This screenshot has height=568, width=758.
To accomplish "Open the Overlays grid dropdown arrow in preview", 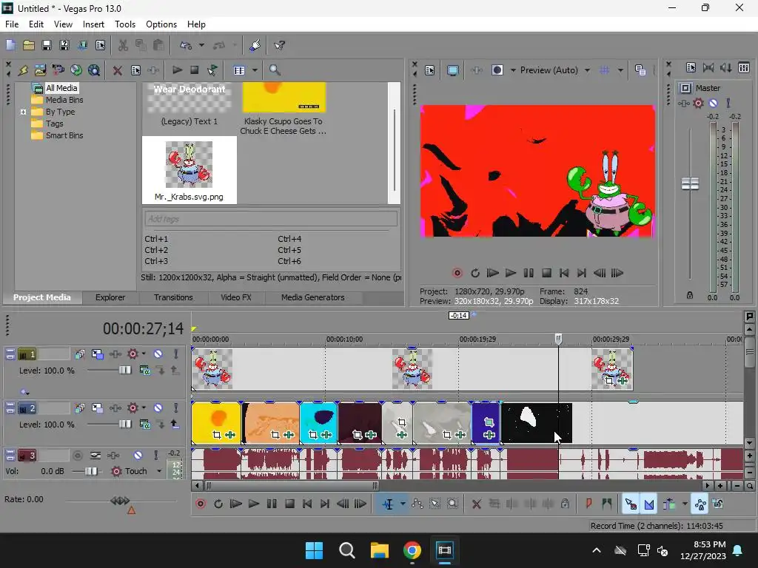I will coord(620,70).
